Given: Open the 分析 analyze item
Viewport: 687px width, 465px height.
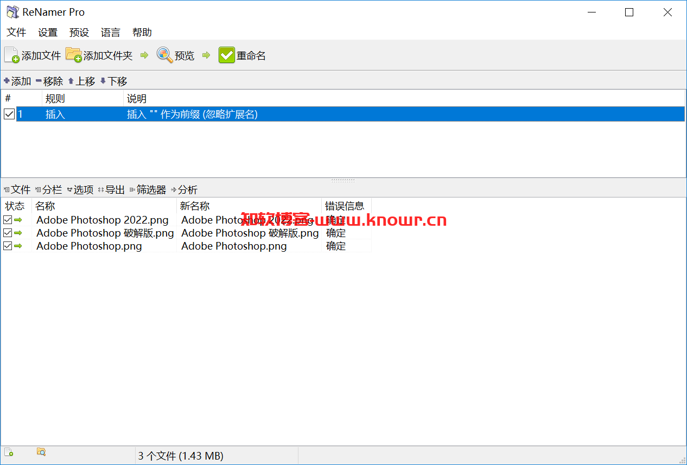Looking at the screenshot, I should click(x=184, y=190).
